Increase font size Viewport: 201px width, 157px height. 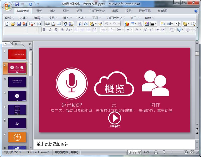coord(145,30)
